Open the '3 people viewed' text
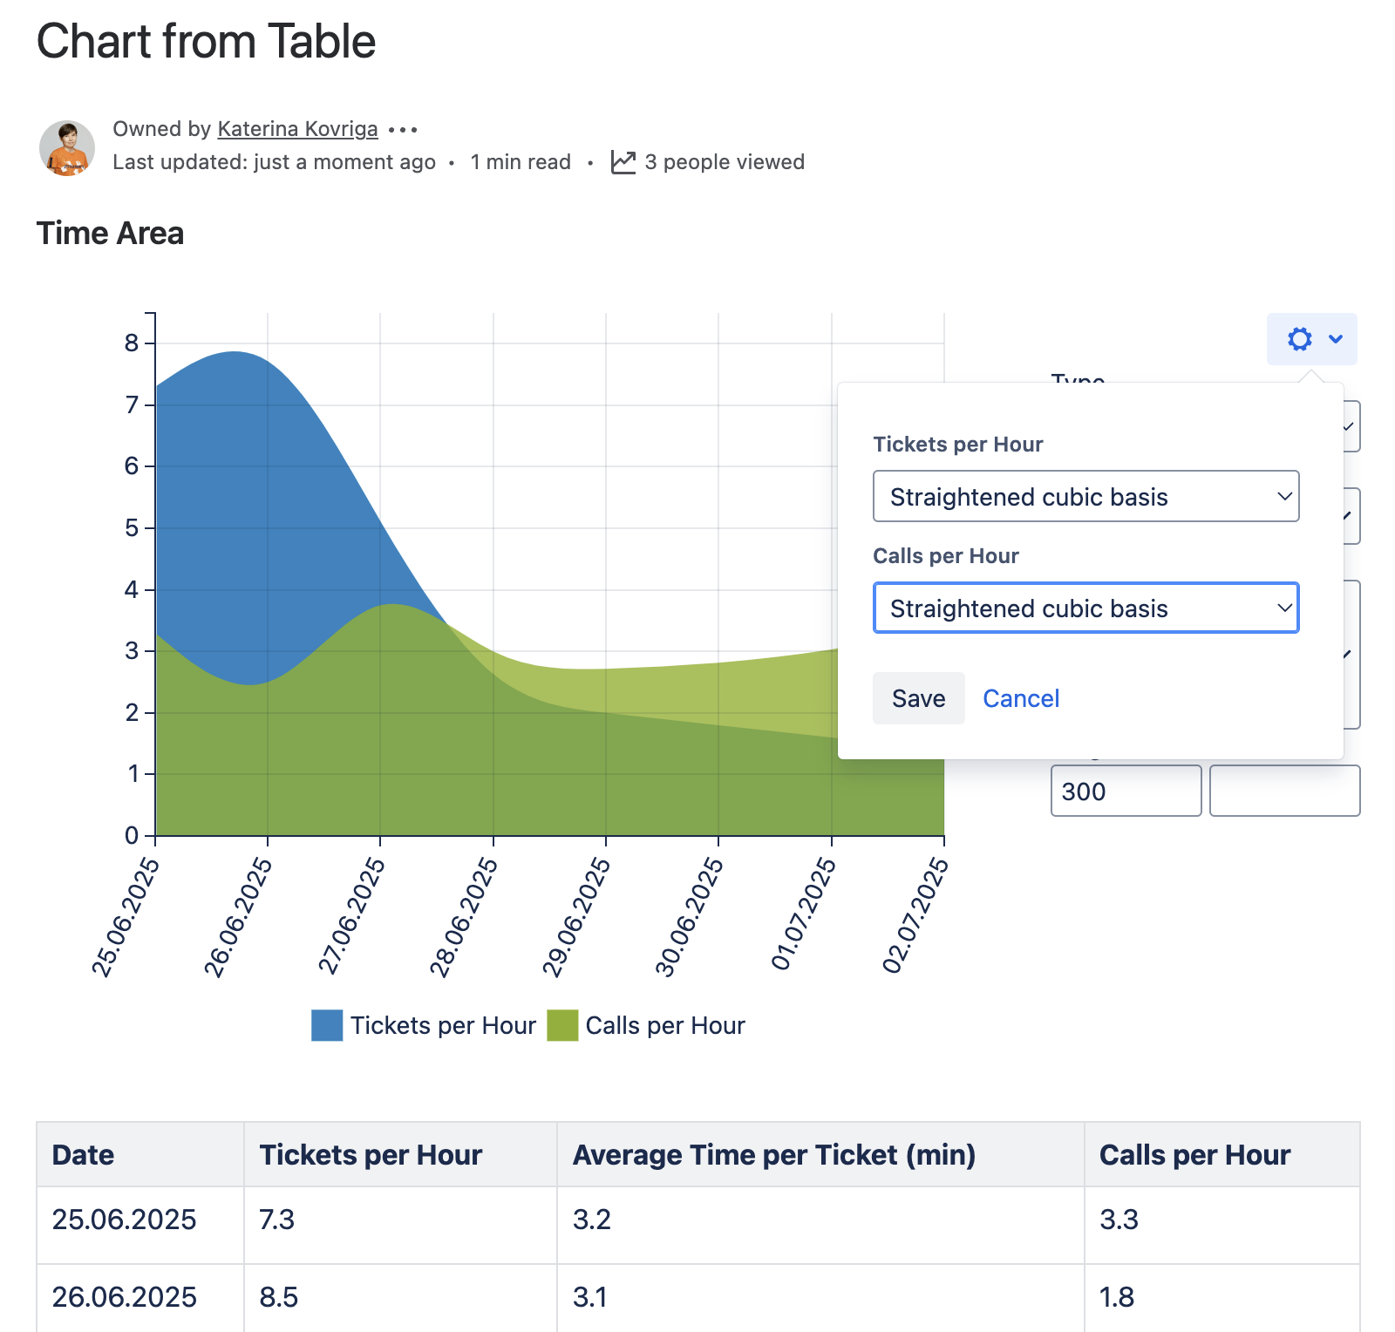 tap(725, 162)
